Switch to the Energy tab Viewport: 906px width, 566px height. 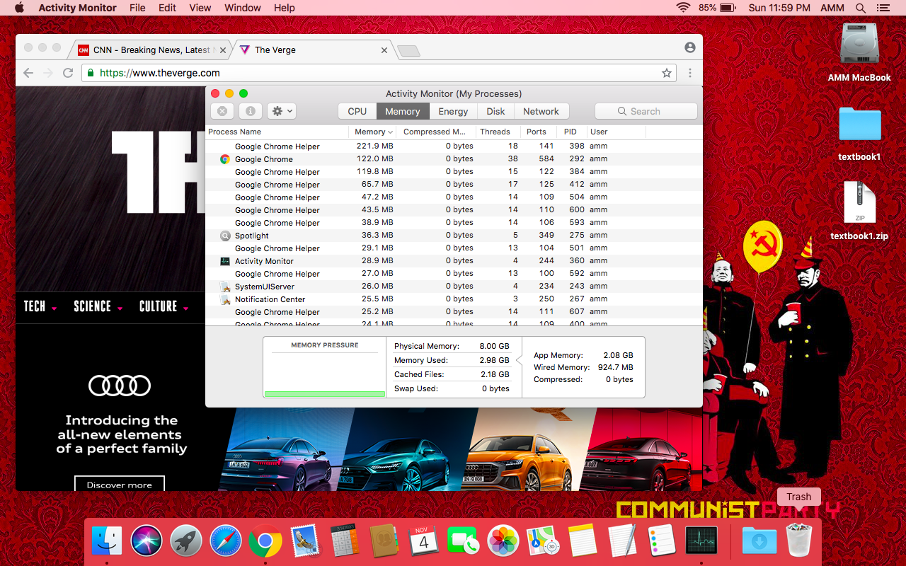453,111
